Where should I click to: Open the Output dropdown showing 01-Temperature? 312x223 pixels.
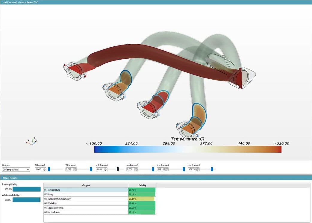tap(16, 169)
